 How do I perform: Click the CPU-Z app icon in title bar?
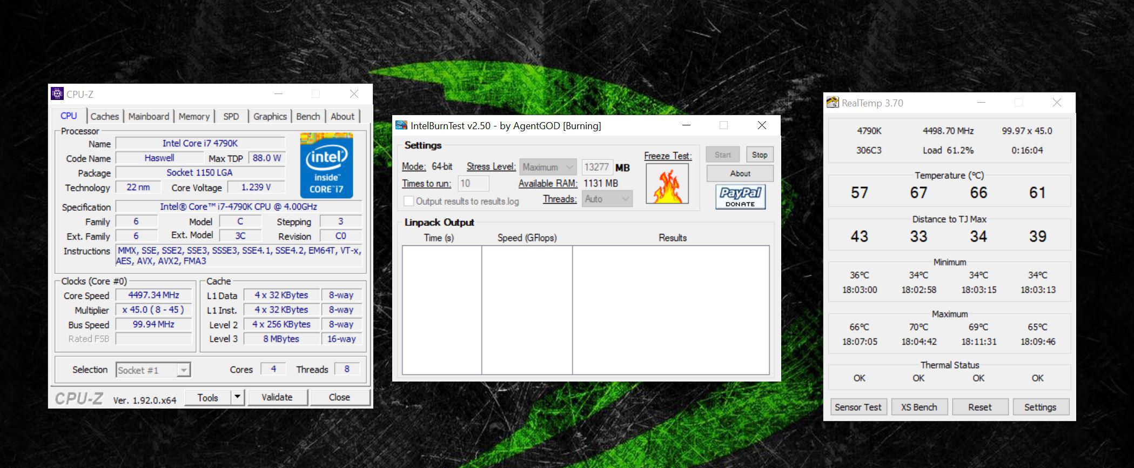tap(57, 93)
